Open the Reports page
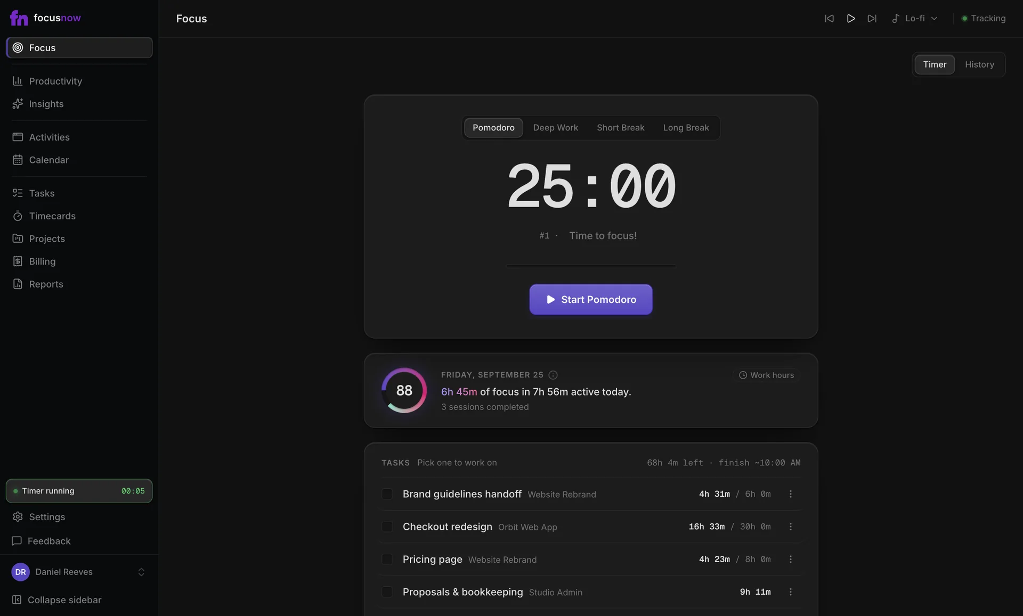 pyautogui.click(x=79, y=284)
